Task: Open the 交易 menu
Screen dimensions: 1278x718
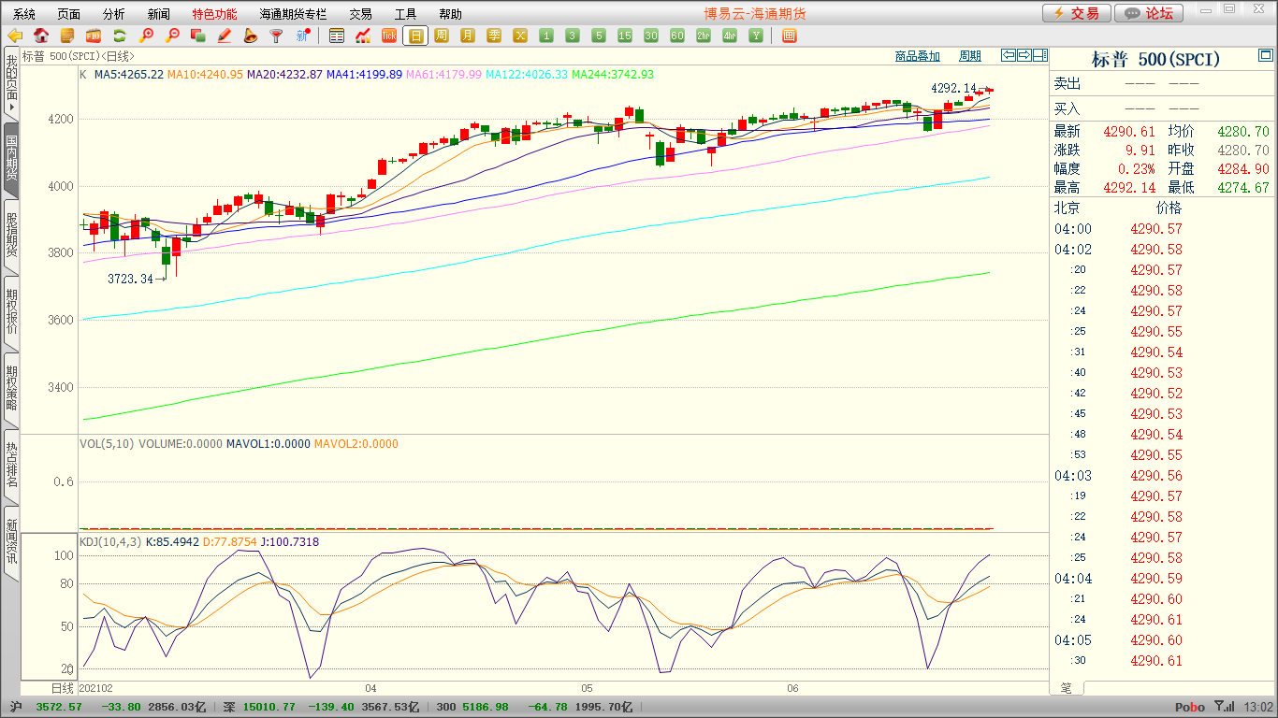Action: tap(360, 14)
